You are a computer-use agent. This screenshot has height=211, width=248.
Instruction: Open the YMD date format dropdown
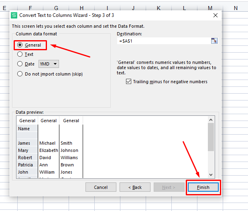(x=49, y=64)
